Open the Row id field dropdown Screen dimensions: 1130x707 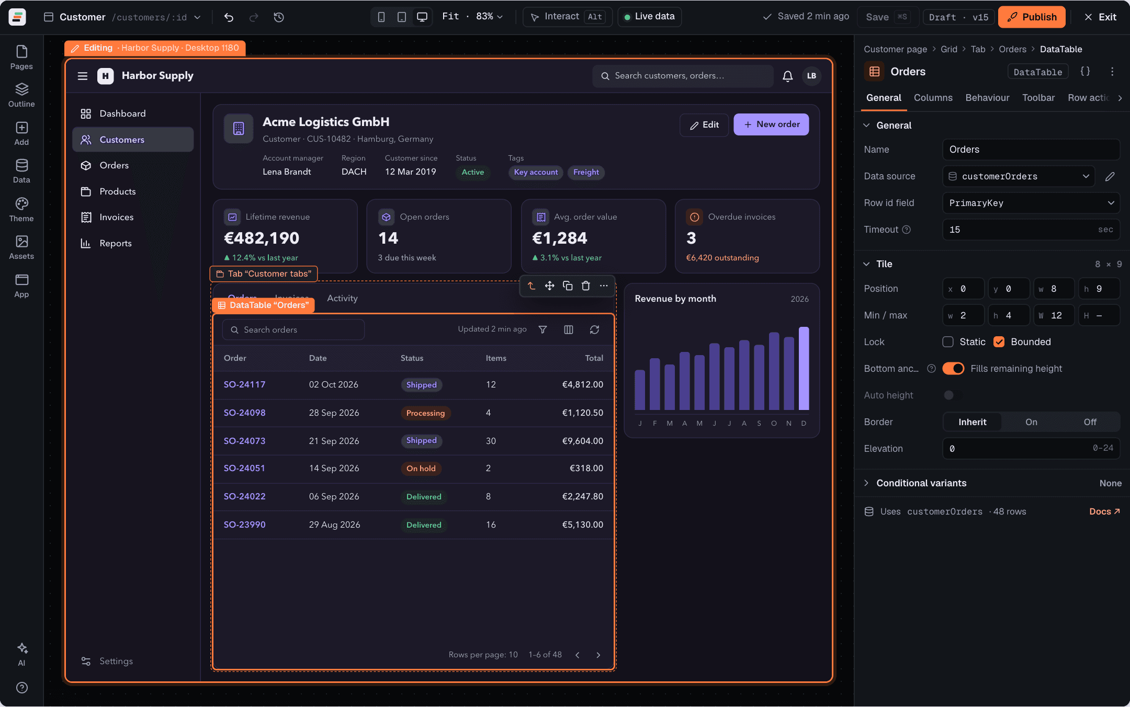[x=1031, y=203]
